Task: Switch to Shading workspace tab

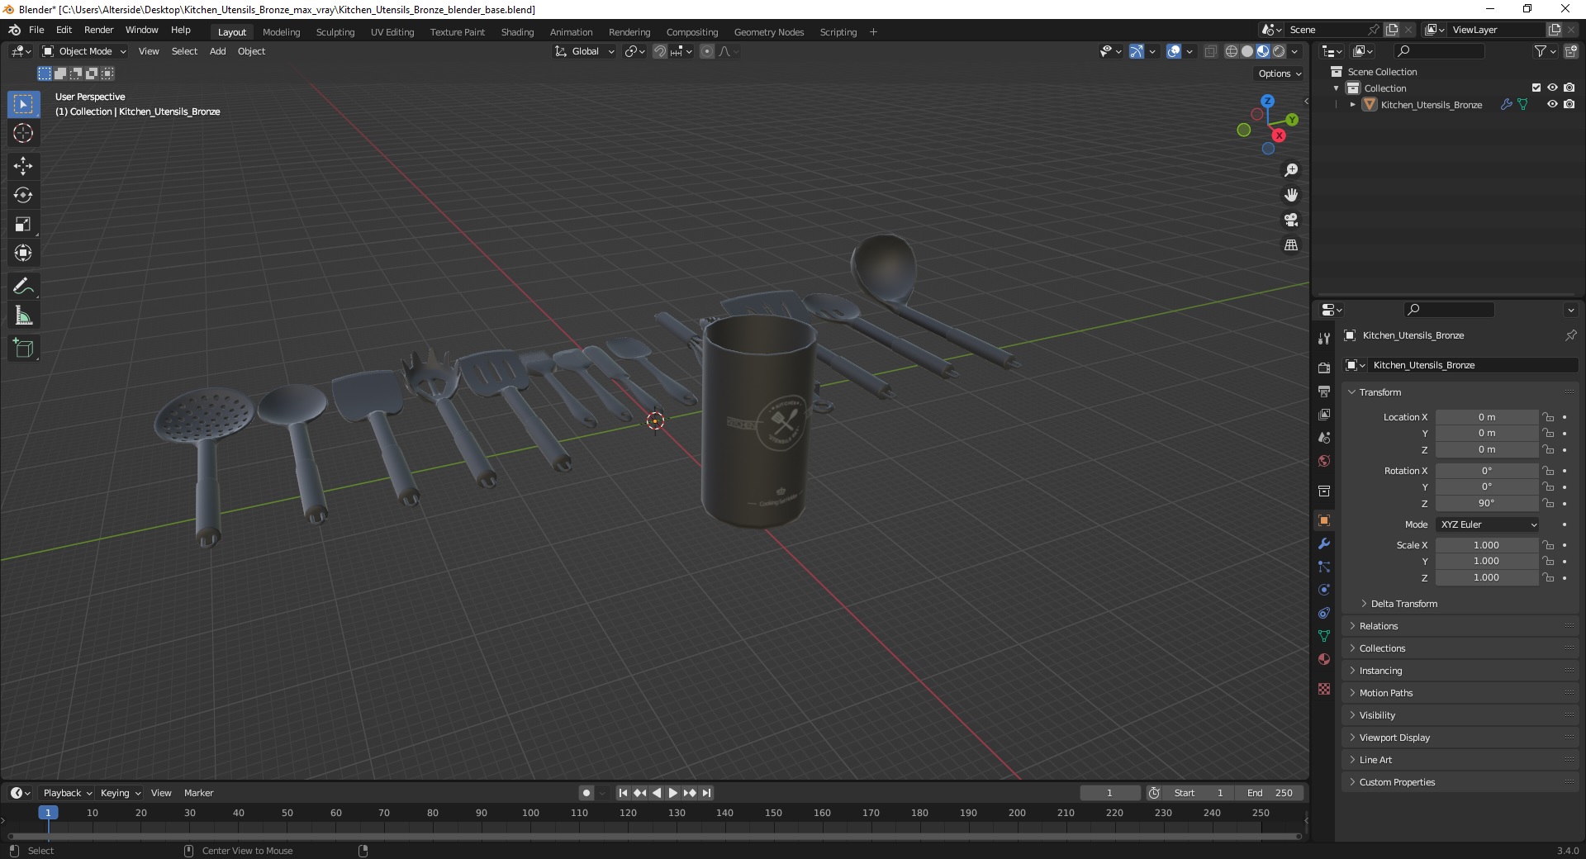Action: click(x=517, y=32)
